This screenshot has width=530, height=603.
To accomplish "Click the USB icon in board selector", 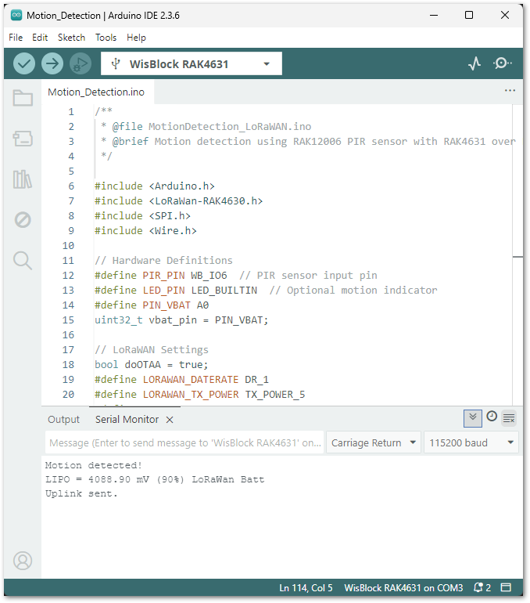I will 116,64.
